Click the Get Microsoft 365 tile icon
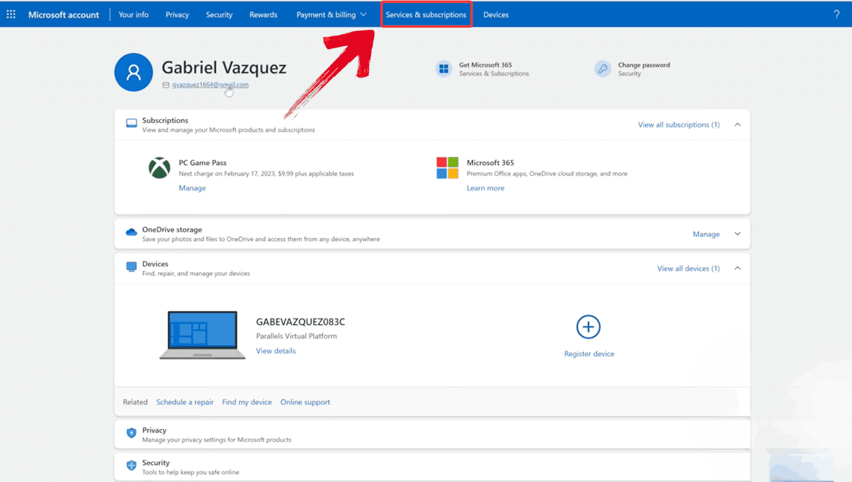852x482 pixels. (x=442, y=68)
